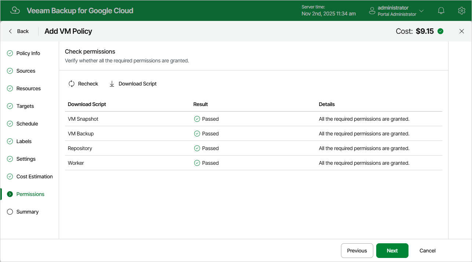Viewport: 472px width, 262px height.
Task: Click the Resources step checkmark icon
Action: 10,88
